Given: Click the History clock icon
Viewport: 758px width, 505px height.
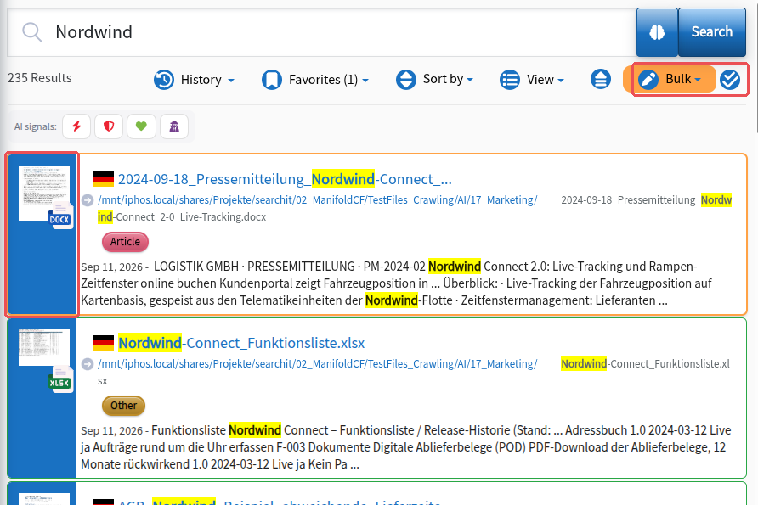Looking at the screenshot, I should (x=164, y=80).
